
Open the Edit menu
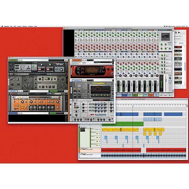click(x=15, y=26)
